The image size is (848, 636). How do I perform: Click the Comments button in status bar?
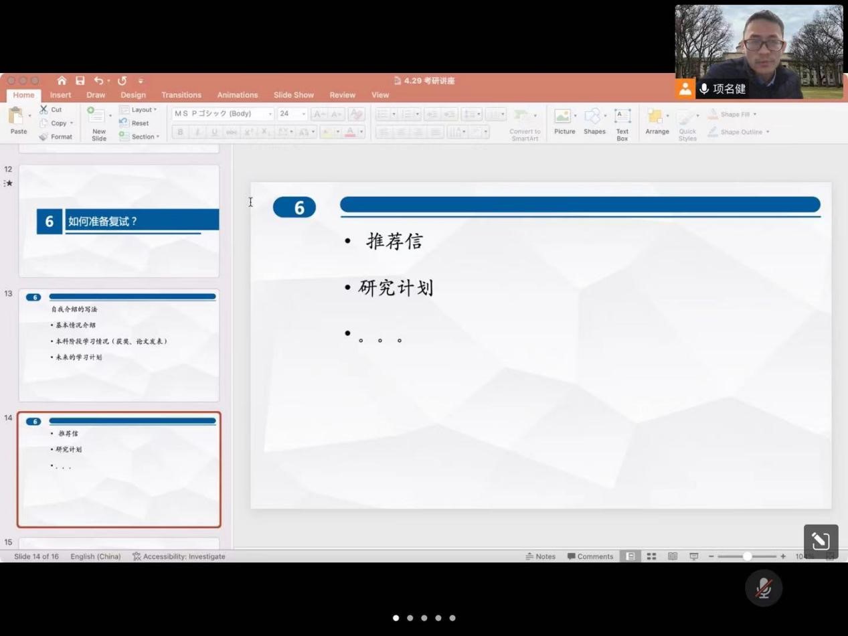click(590, 556)
